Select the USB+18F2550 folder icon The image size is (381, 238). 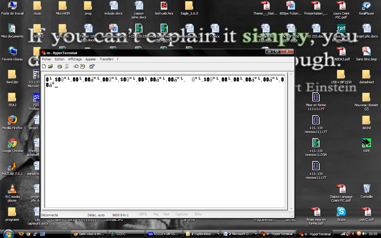click(x=341, y=77)
